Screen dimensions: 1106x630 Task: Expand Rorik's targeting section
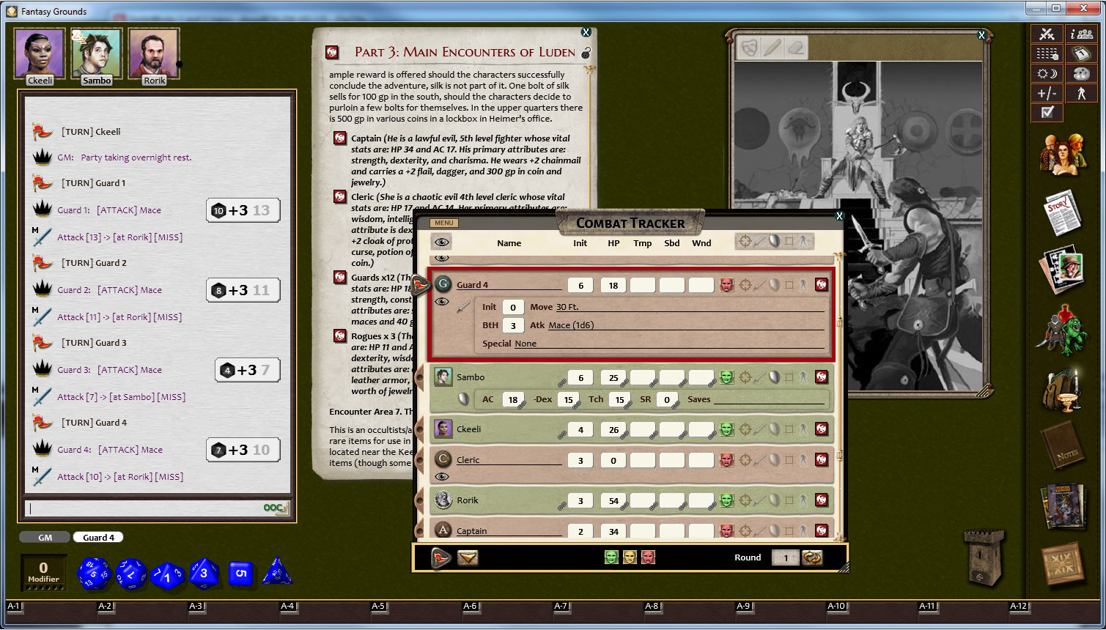click(745, 500)
